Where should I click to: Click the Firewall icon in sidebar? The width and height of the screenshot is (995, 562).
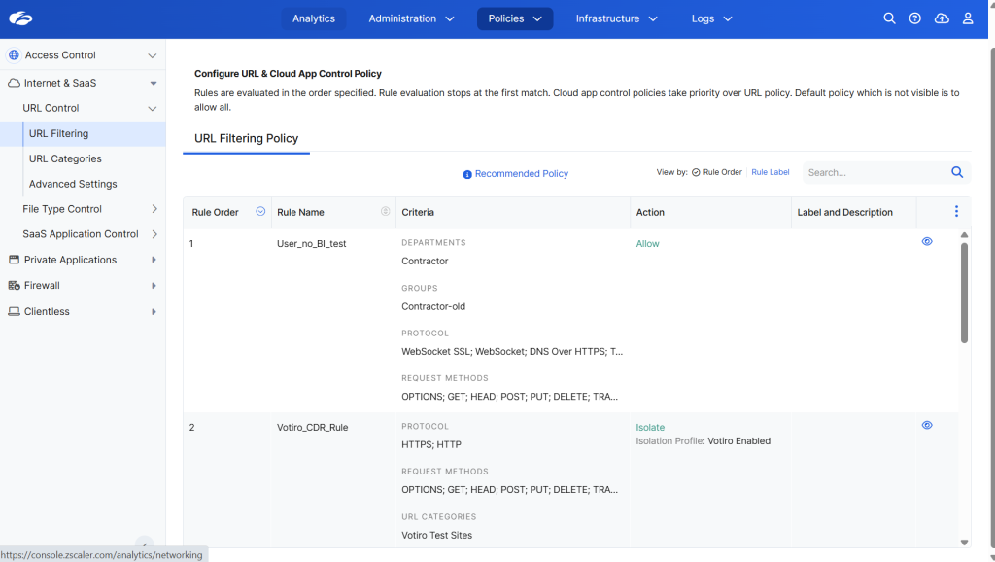coord(14,286)
